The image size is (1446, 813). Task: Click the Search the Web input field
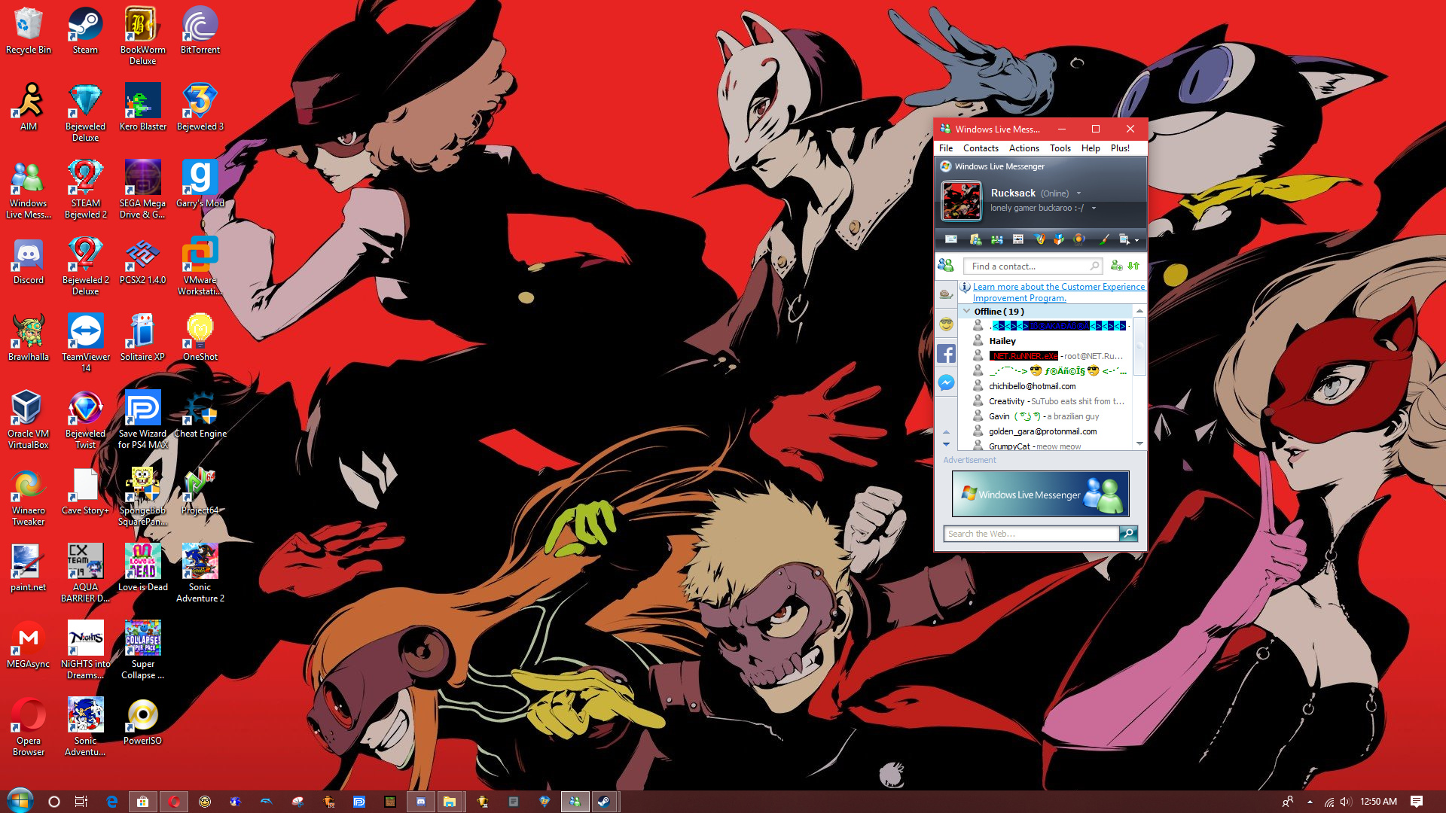(1031, 534)
